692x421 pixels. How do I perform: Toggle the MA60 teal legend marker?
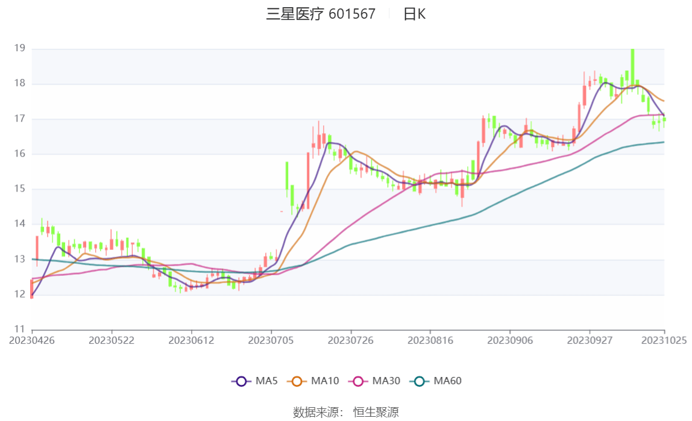[420, 381]
